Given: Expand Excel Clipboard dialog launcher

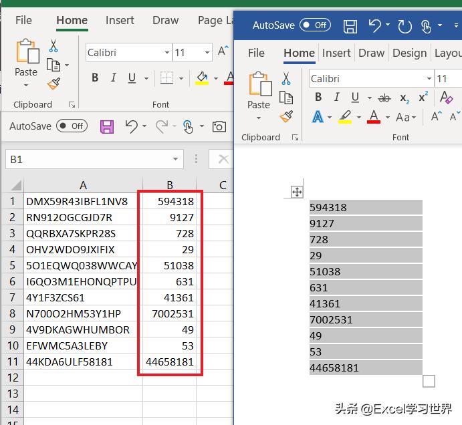Looking at the screenshot, I should [72, 104].
